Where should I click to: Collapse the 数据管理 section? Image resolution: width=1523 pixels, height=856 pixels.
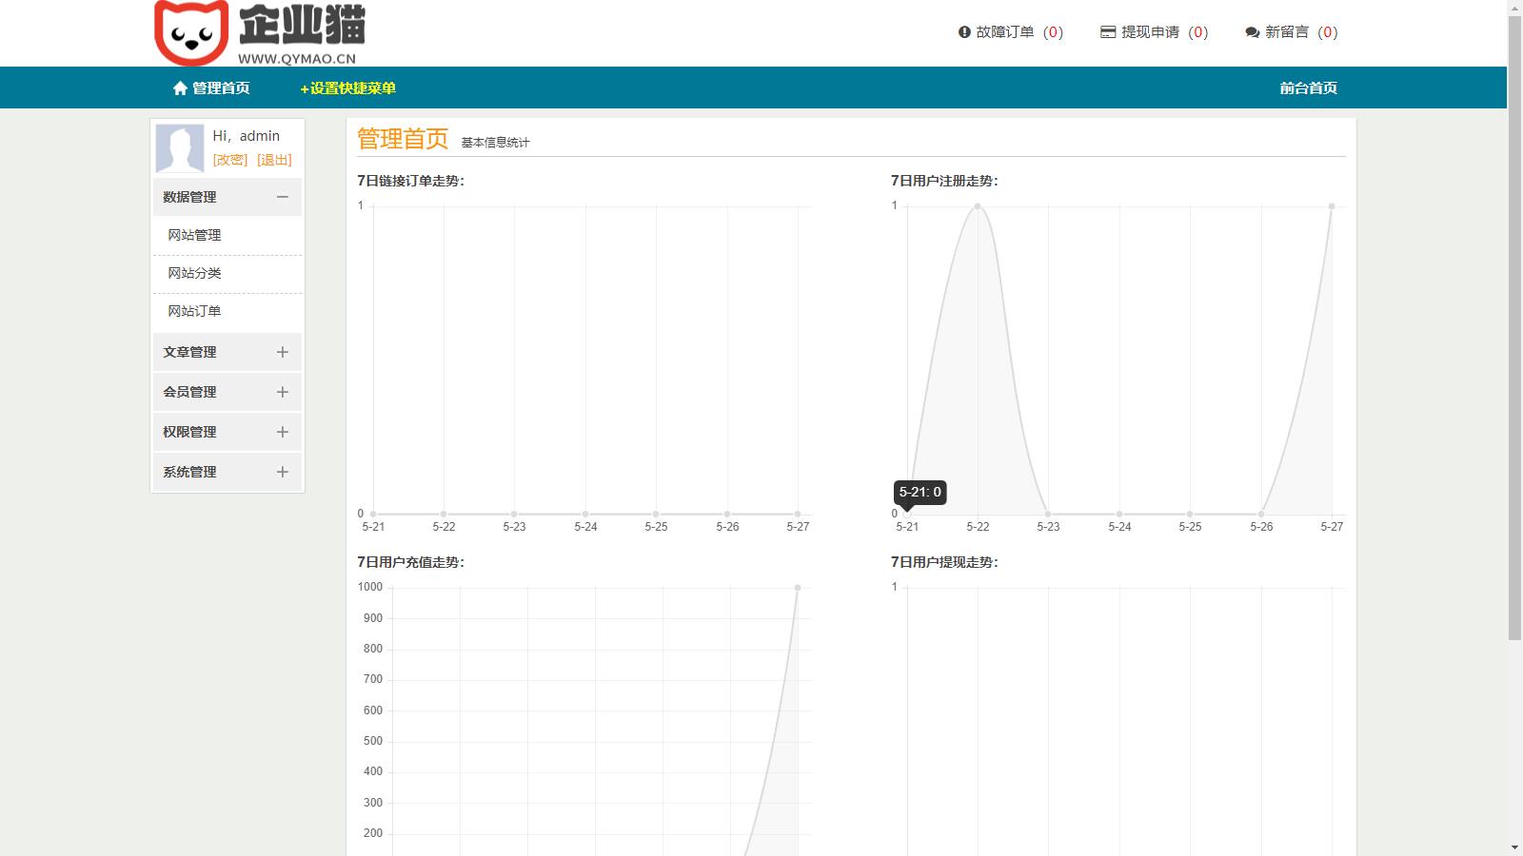(x=282, y=197)
